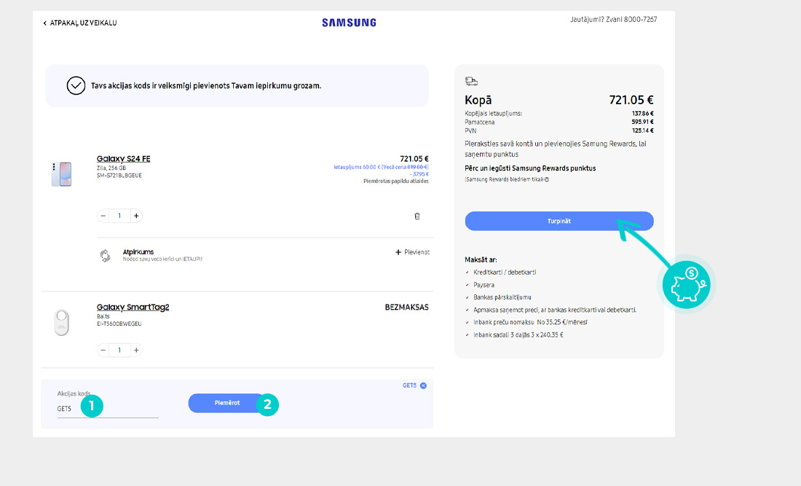Screen dimensions: 801x486
Task: Click the Inbank preču nomaksu text
Action: (530, 323)
